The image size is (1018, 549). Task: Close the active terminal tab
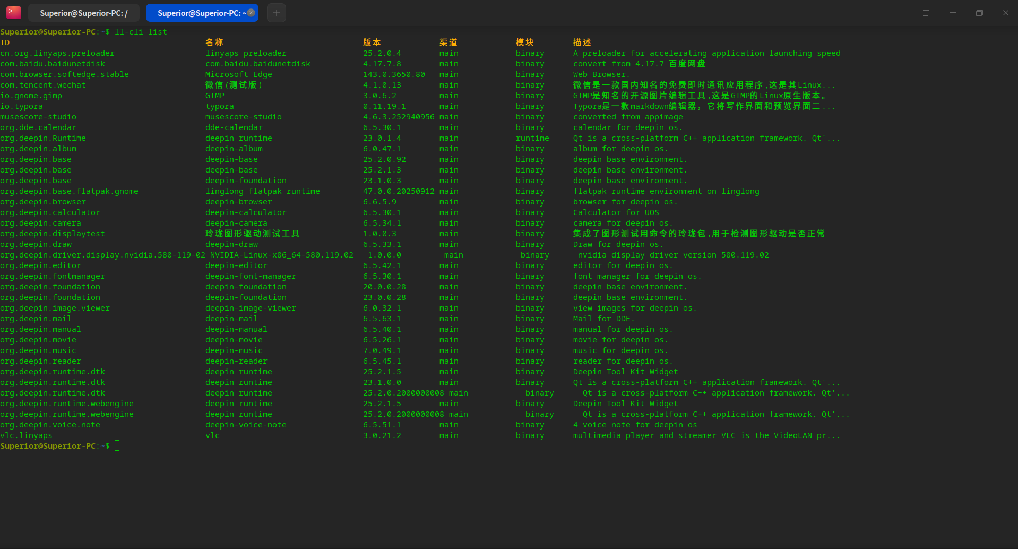point(251,13)
